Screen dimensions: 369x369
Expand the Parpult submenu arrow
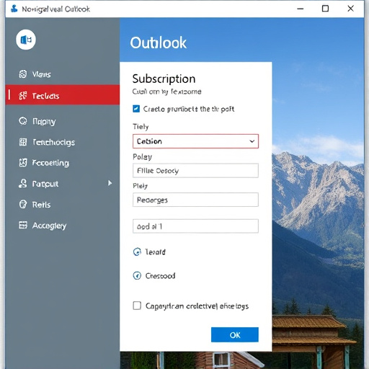[x=110, y=183]
